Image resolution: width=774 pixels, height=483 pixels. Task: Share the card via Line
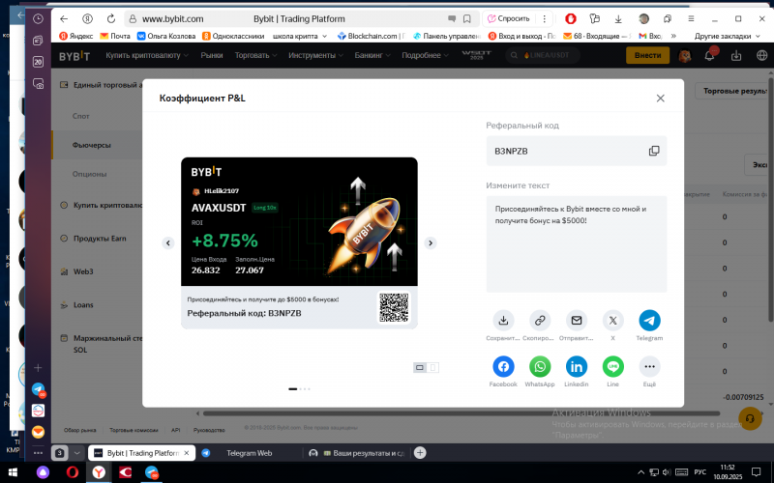coord(612,366)
